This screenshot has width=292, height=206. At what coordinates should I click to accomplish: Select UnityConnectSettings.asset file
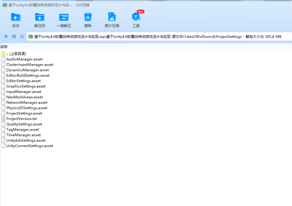pyautogui.click(x=30, y=146)
